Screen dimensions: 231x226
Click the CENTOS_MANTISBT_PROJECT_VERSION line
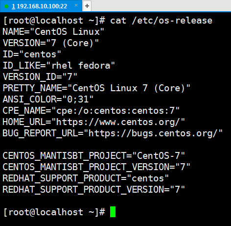pos(96,167)
